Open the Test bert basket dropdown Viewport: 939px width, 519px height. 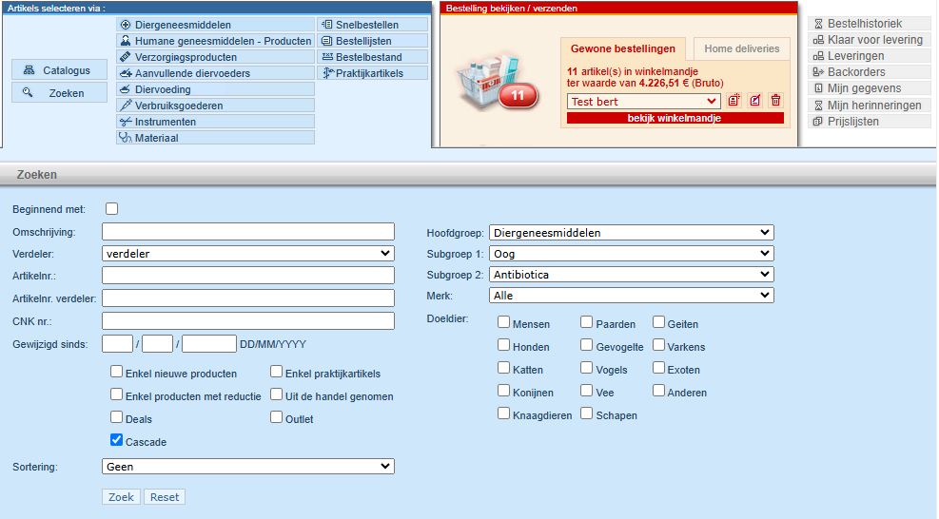click(x=643, y=101)
